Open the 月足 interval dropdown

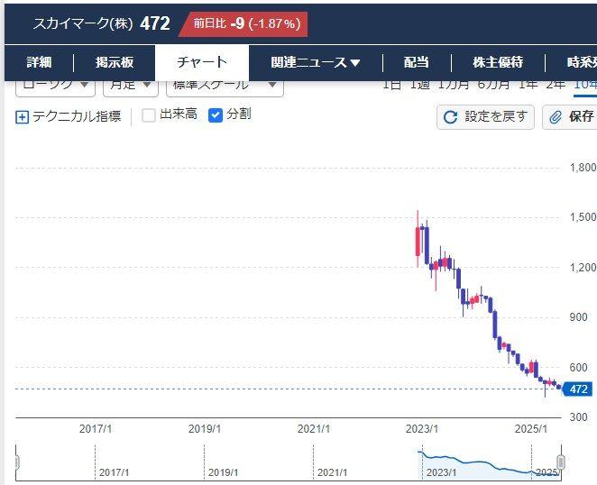click(130, 86)
